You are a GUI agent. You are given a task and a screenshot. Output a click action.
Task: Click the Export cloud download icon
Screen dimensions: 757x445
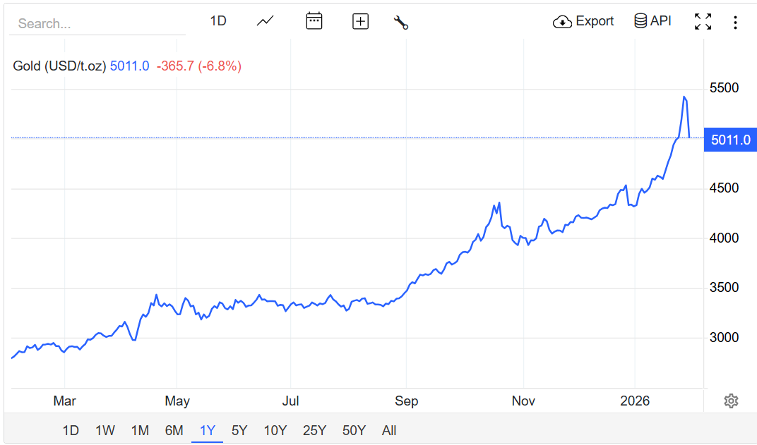tap(562, 21)
